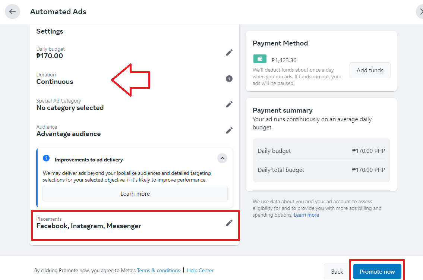Close the Automated Ads dialog
This screenshot has height=280, width=423.
click(x=420, y=12)
